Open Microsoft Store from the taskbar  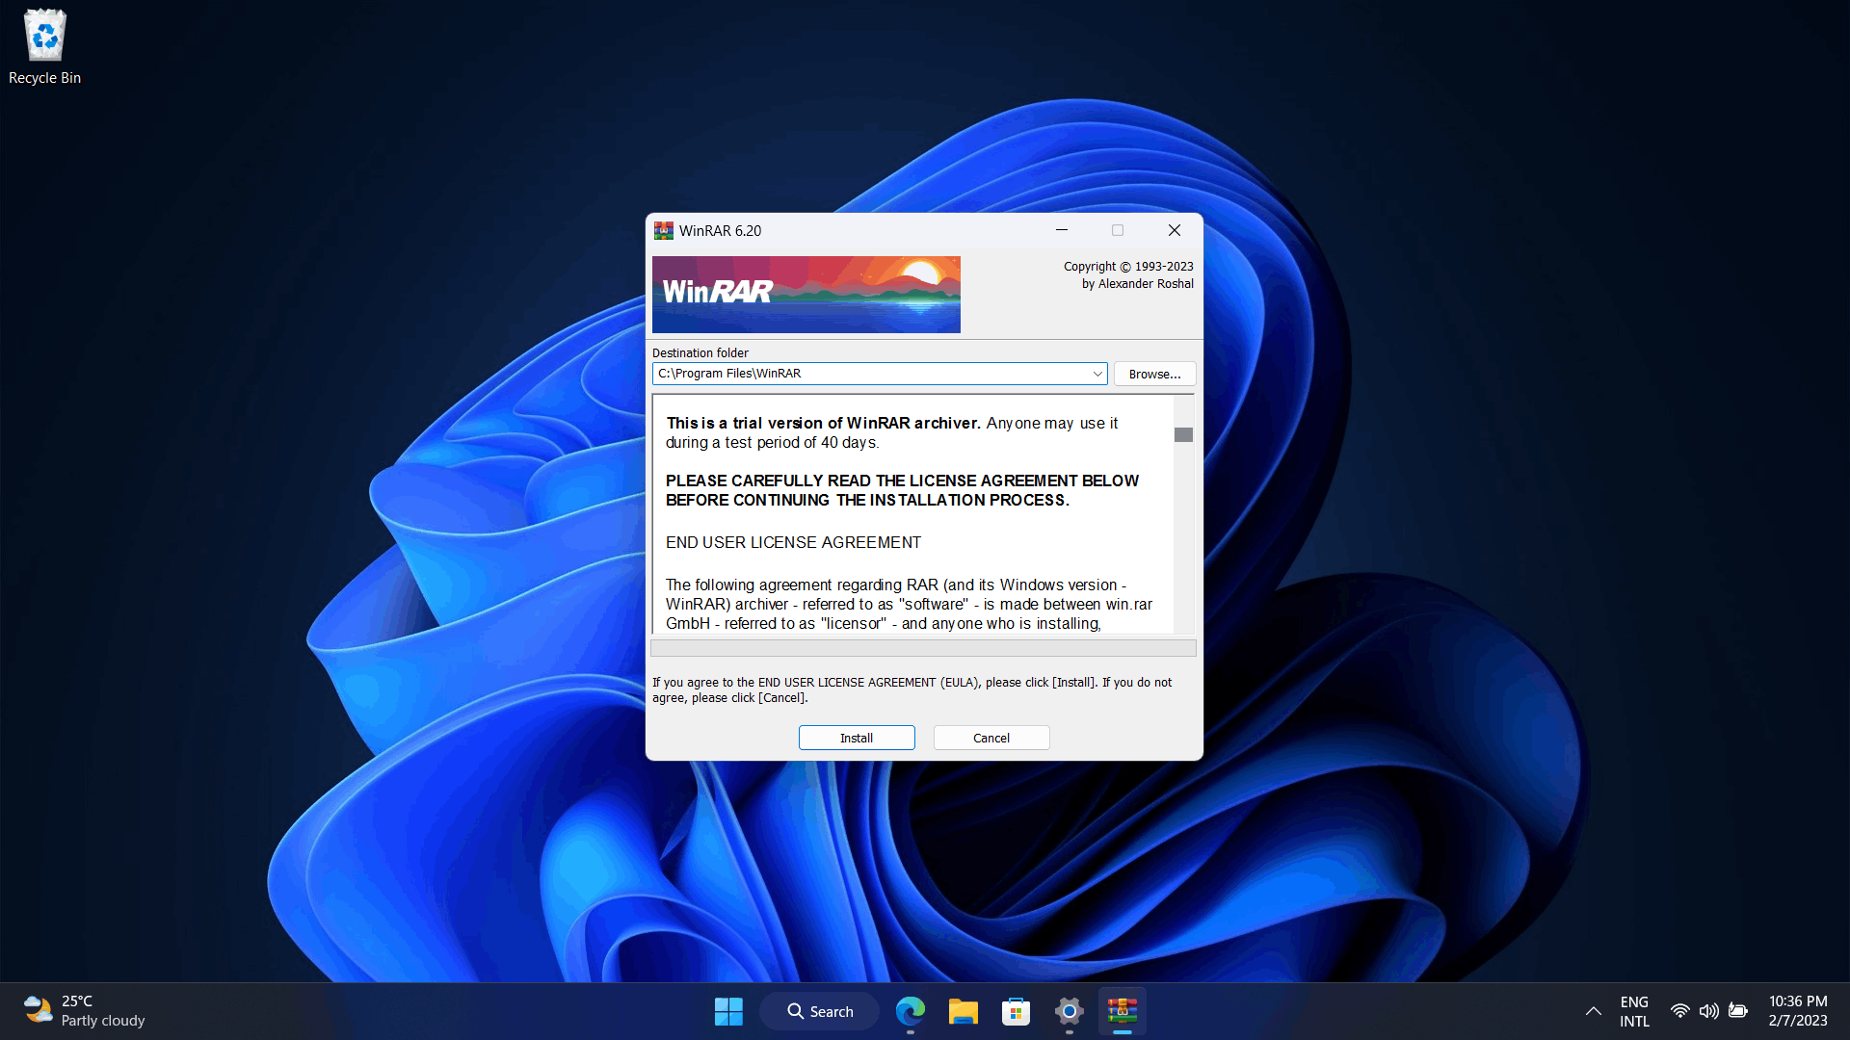tap(1017, 1011)
